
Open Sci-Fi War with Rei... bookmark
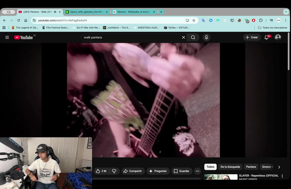pyautogui.click(x=86, y=28)
